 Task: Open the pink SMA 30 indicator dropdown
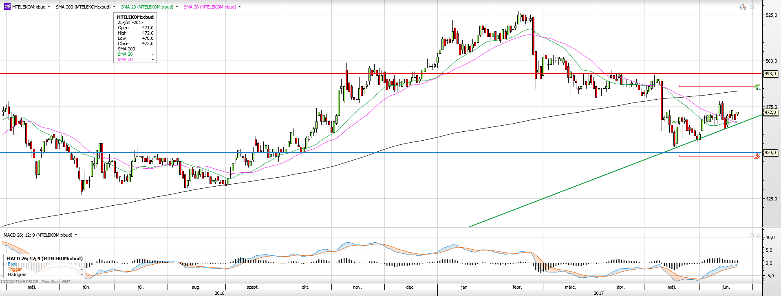[x=240, y=7]
